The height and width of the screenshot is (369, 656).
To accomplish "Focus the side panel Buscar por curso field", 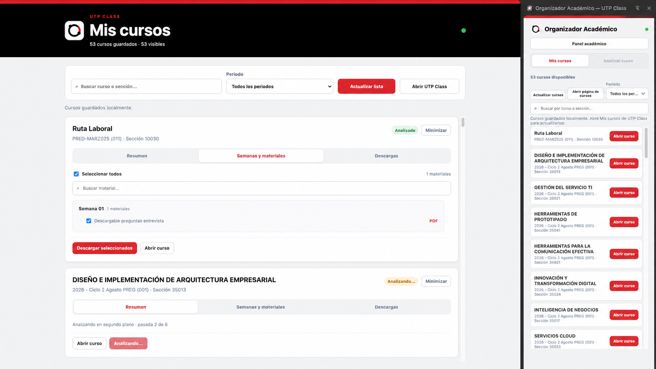I will pos(589,108).
